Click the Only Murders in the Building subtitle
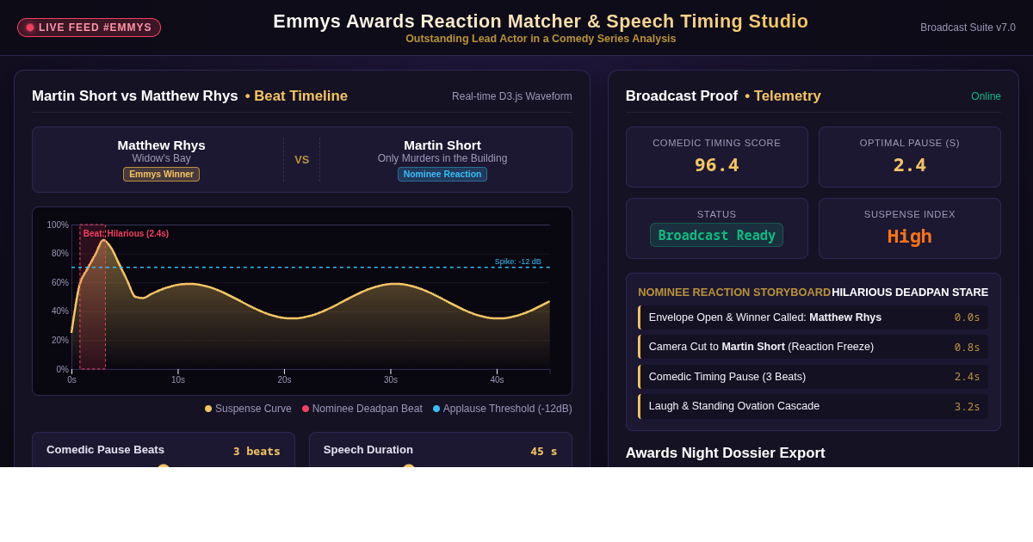The height and width of the screenshot is (542, 1033). pyautogui.click(x=442, y=158)
